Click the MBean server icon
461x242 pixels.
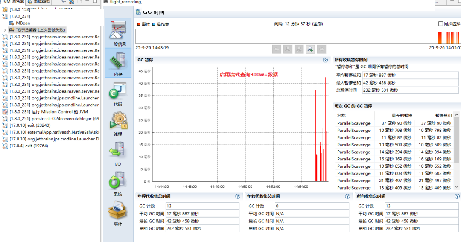click(x=12, y=23)
